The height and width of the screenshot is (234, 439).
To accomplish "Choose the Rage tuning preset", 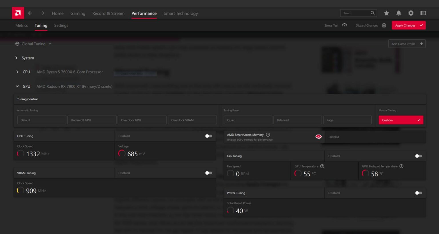I will tap(347, 120).
